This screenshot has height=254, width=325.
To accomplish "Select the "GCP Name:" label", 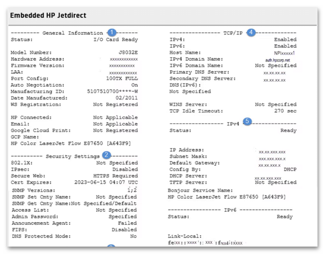I will coord(25,137).
